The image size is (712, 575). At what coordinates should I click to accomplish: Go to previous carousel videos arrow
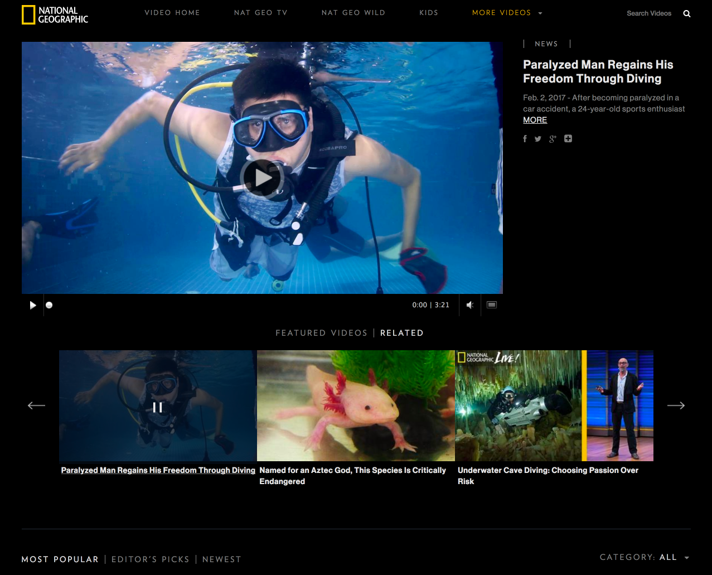[x=36, y=405]
